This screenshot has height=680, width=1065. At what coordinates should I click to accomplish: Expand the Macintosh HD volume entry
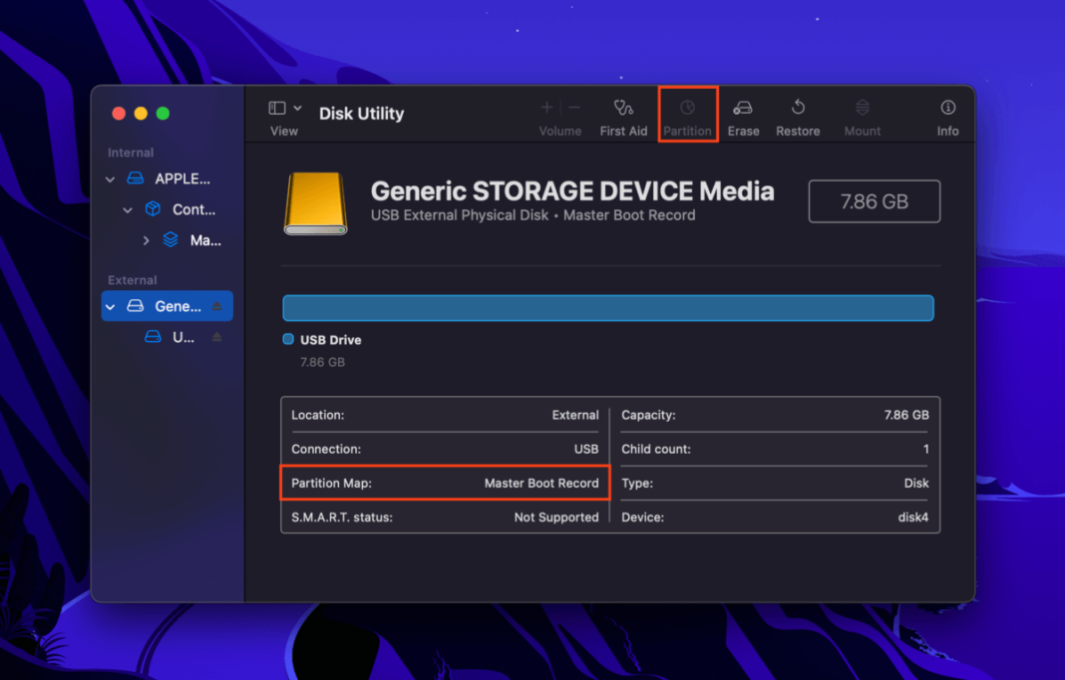[x=146, y=239]
